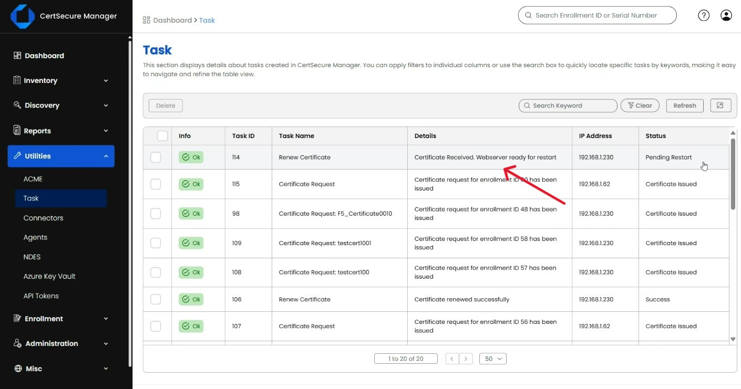Click the magnifier icon in Search Keyword box

527,106
